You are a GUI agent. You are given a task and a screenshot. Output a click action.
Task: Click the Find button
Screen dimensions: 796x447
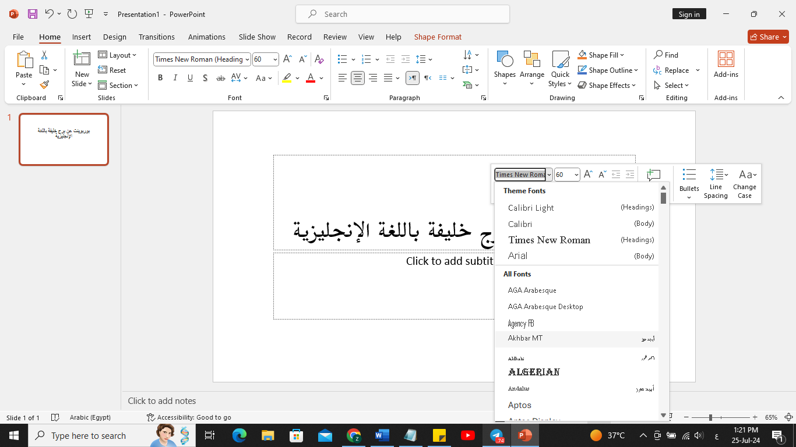(666, 55)
